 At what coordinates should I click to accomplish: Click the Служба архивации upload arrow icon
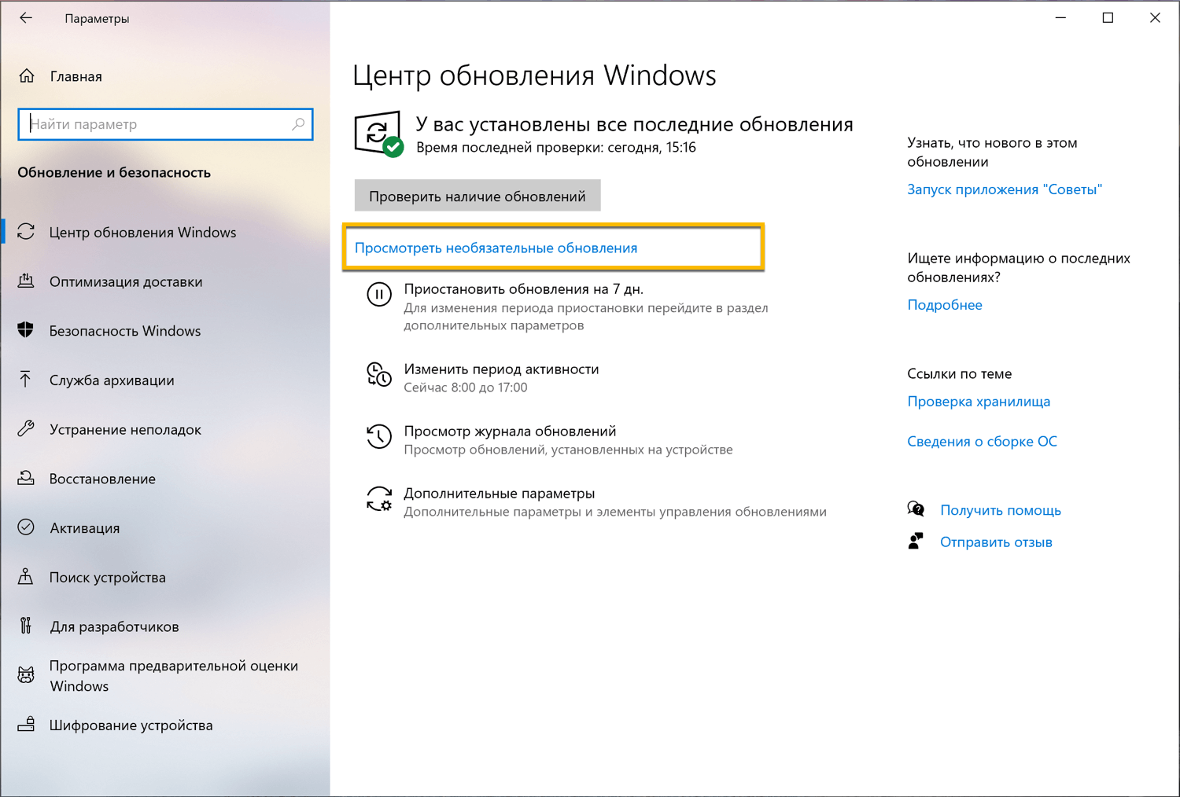click(26, 380)
